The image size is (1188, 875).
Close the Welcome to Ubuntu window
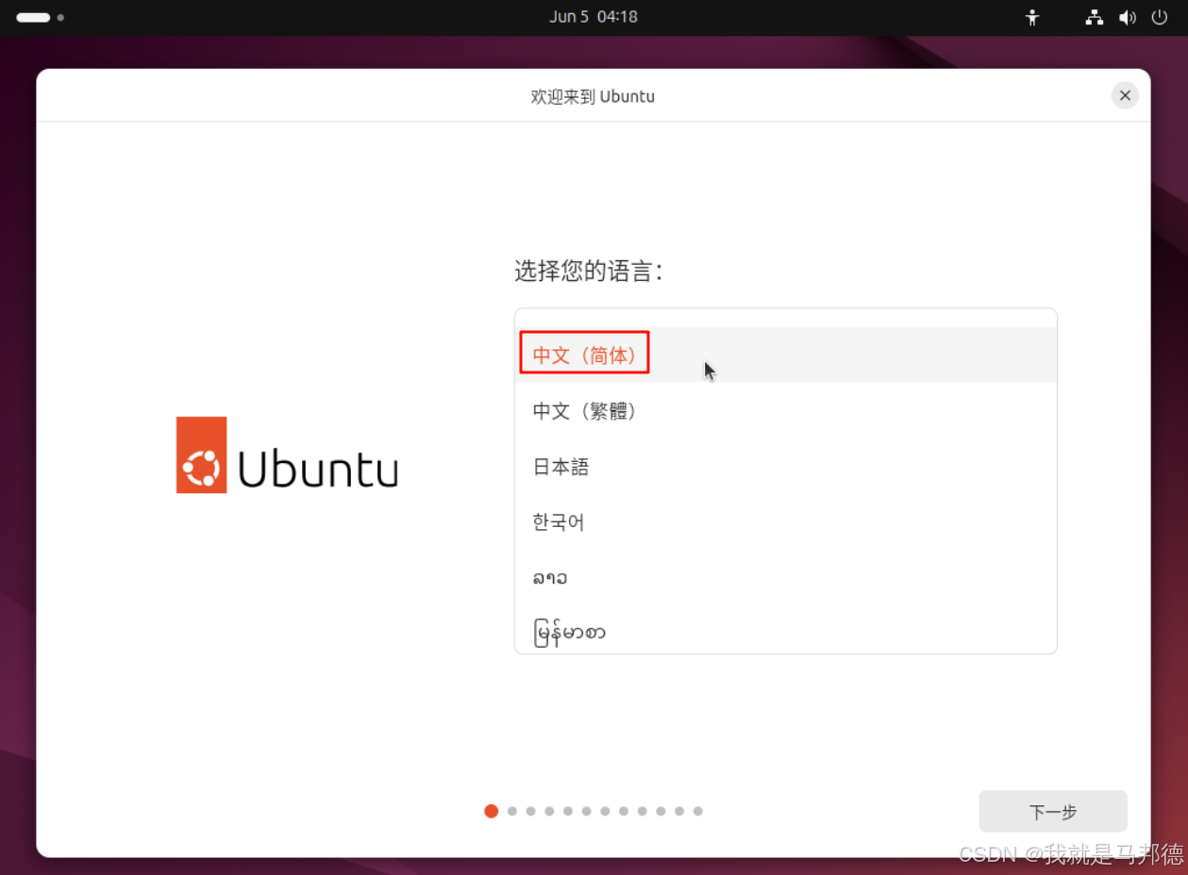tap(1125, 95)
